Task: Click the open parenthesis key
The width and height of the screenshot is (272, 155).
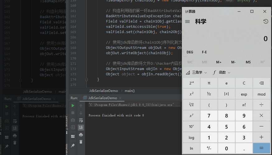Action: [x=209, y=105]
